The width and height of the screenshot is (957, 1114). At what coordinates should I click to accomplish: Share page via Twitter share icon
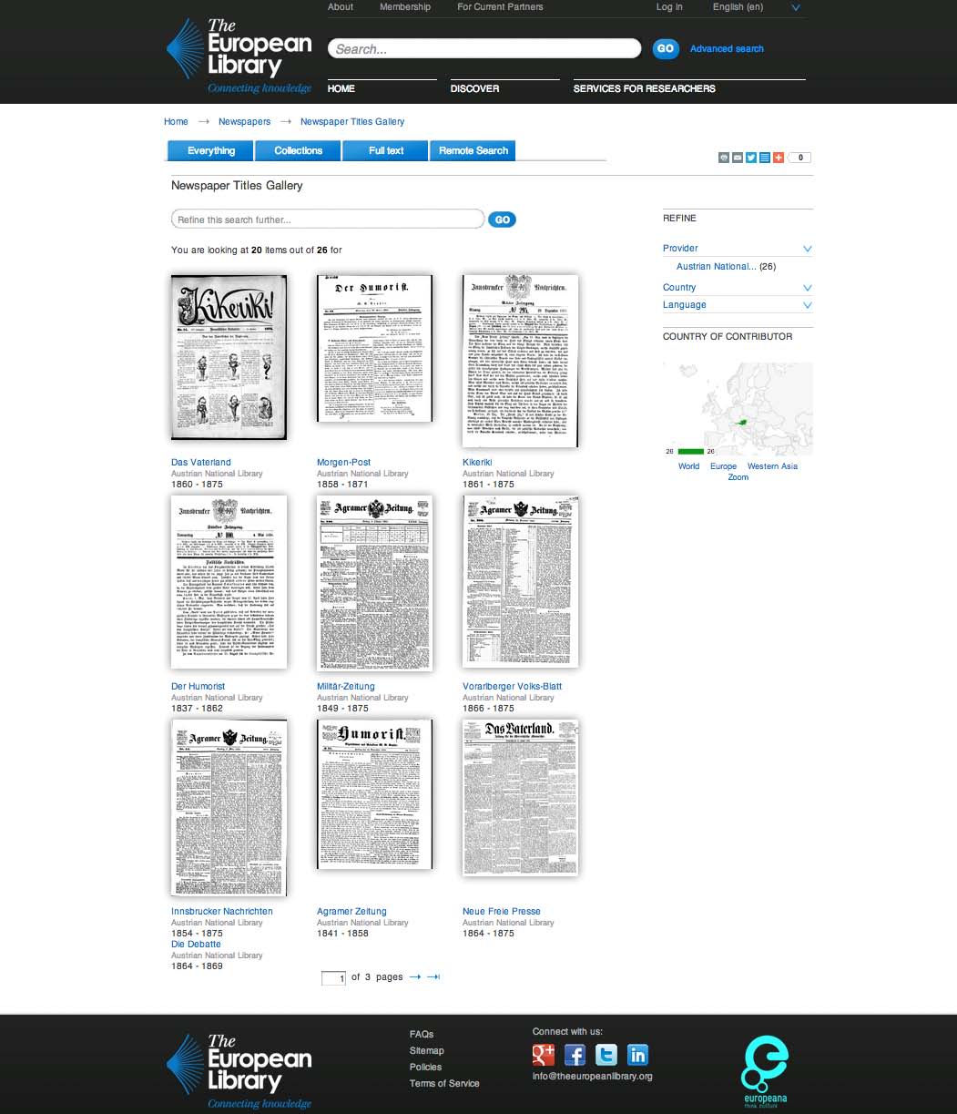[x=751, y=158]
